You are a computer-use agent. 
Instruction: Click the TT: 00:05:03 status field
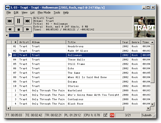pyautogui.click(x=15, y=115)
